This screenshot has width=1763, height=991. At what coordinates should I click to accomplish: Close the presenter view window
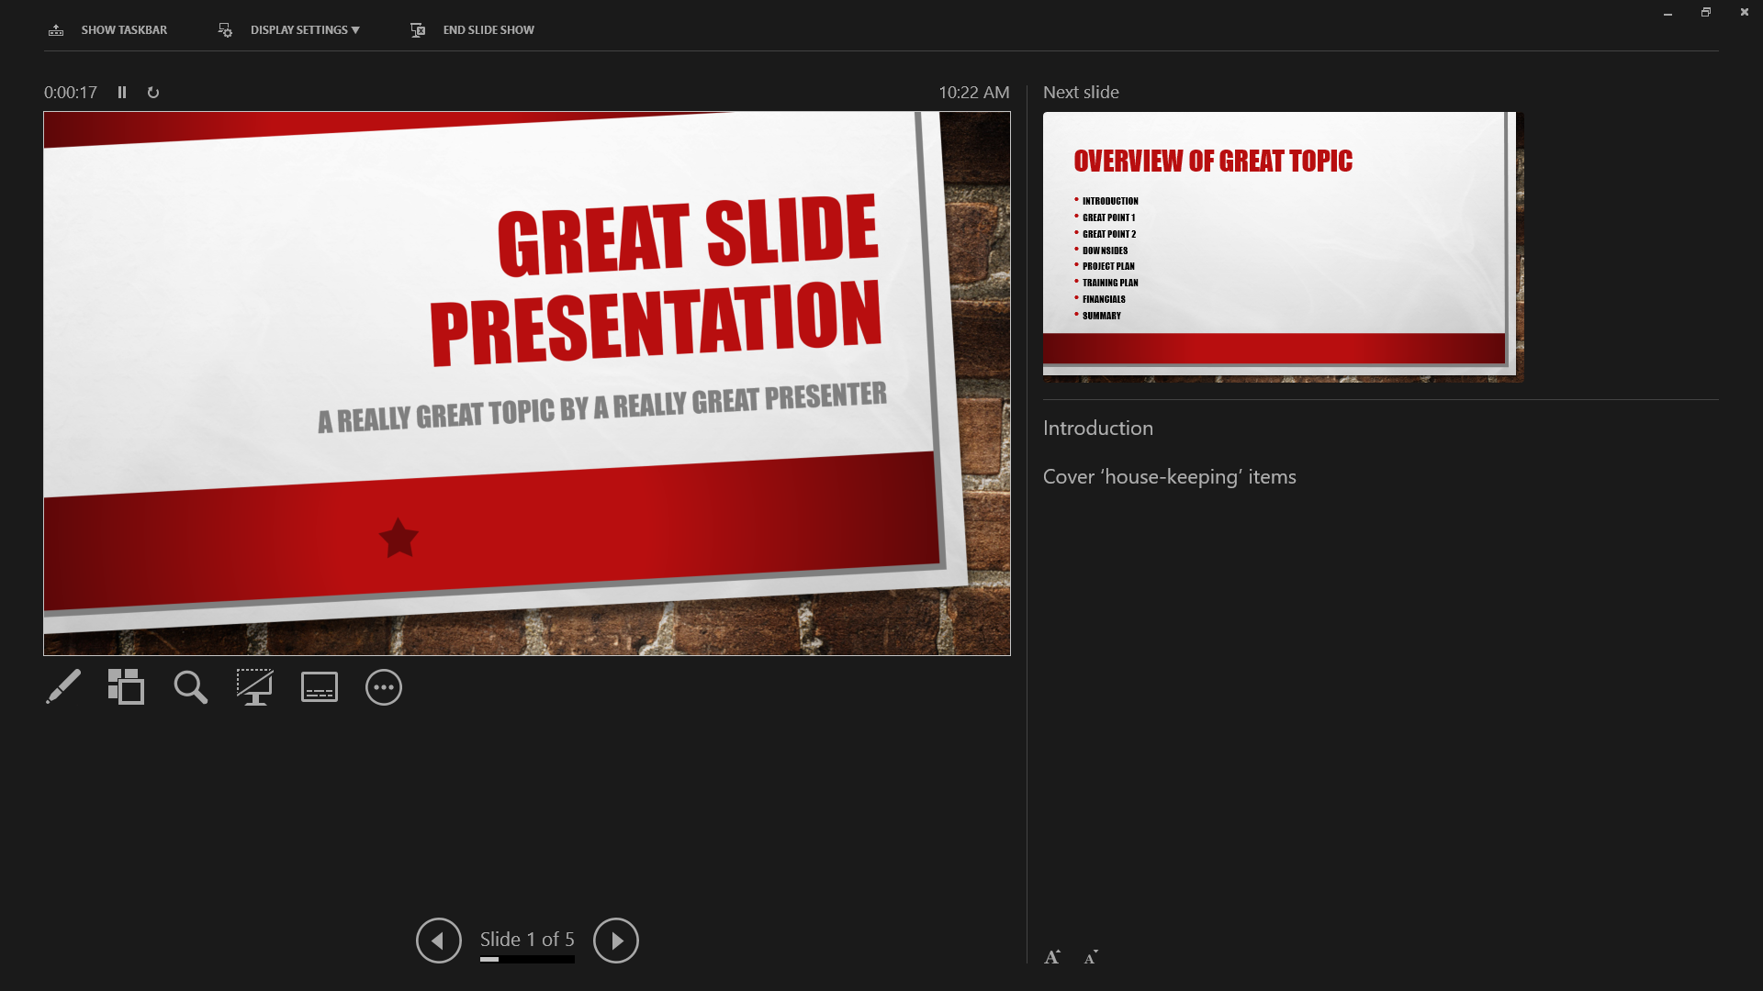[1744, 13]
